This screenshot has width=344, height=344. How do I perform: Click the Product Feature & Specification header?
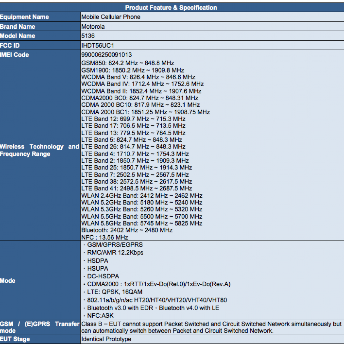pyautogui.click(x=171, y=8)
